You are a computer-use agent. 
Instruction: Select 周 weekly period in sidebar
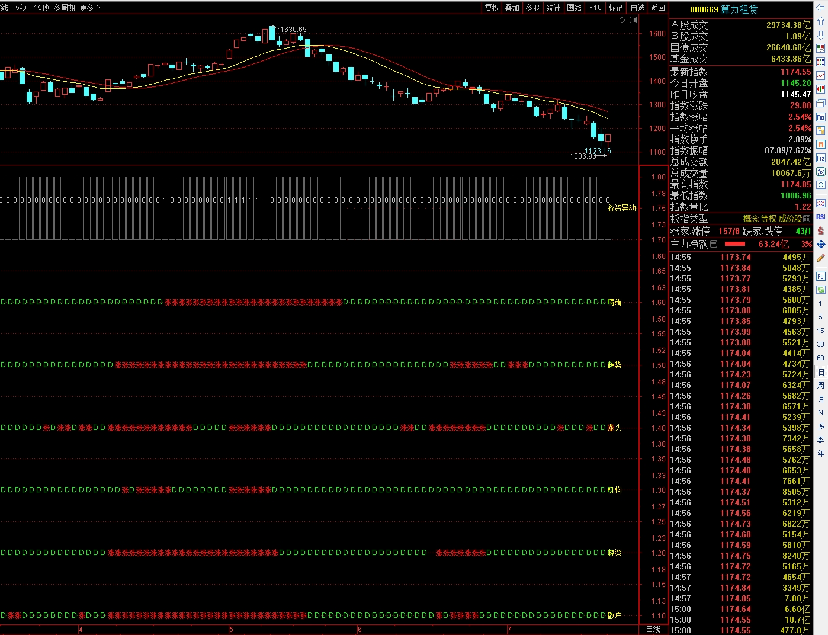click(x=820, y=385)
